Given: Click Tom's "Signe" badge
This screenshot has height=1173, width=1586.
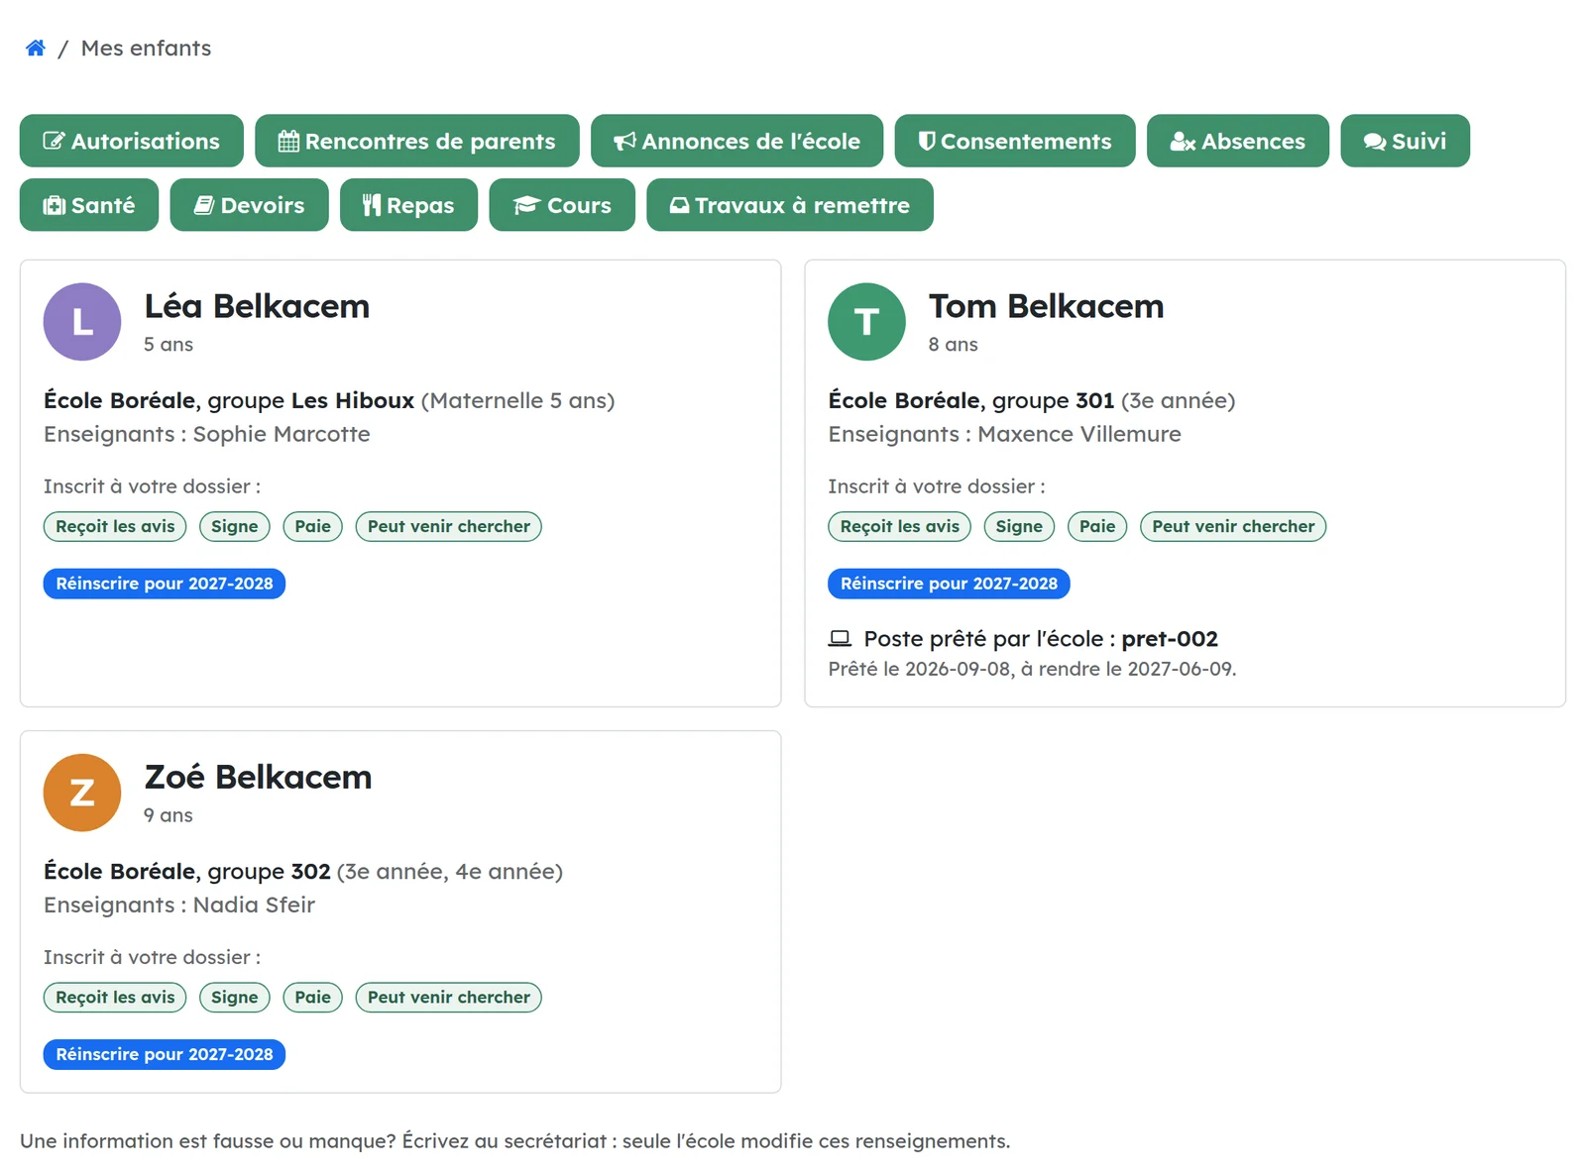Looking at the screenshot, I should pos(1019,526).
